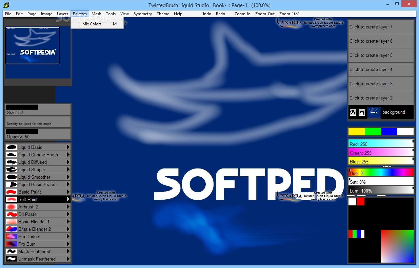Open the Theme menu
Image resolution: width=419 pixels, height=268 pixels.
tap(163, 14)
